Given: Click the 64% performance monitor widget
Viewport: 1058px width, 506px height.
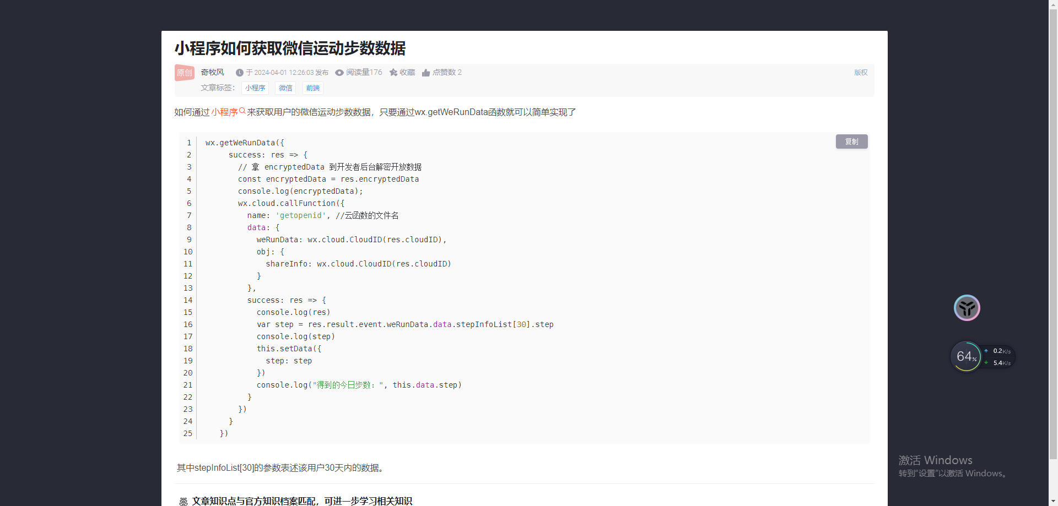Looking at the screenshot, I should [x=966, y=356].
